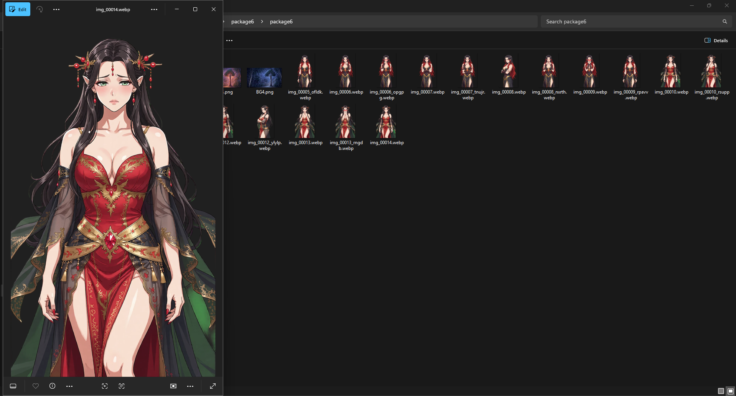
Task: Open the more options dots next to the info icon
Action: pos(69,386)
